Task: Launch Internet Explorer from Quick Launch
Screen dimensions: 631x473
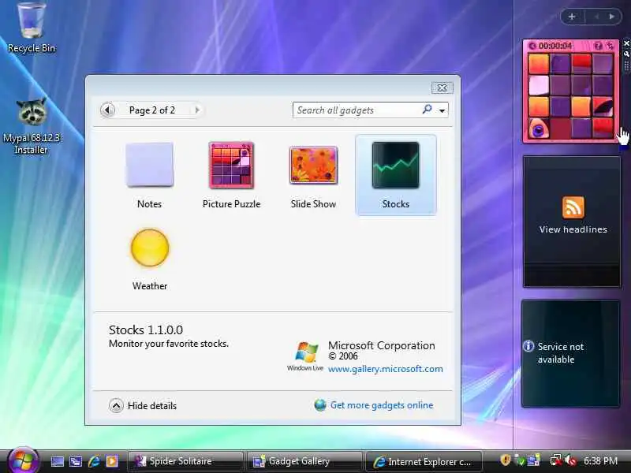Action: (94, 461)
